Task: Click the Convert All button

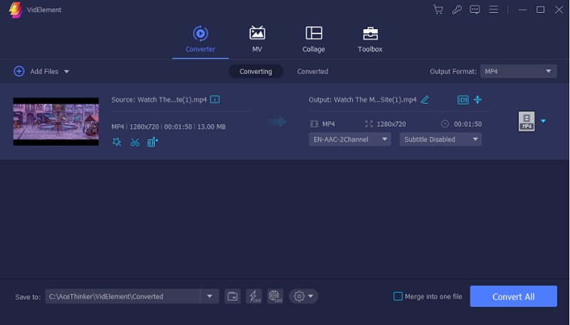Action: pyautogui.click(x=513, y=297)
